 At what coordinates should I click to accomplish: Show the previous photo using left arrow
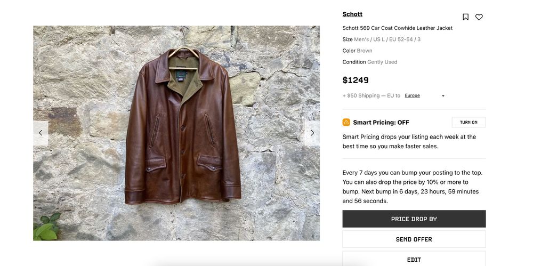pyautogui.click(x=41, y=133)
